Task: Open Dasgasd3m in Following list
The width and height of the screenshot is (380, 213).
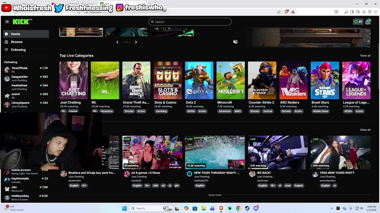Action: pyautogui.click(x=26, y=78)
